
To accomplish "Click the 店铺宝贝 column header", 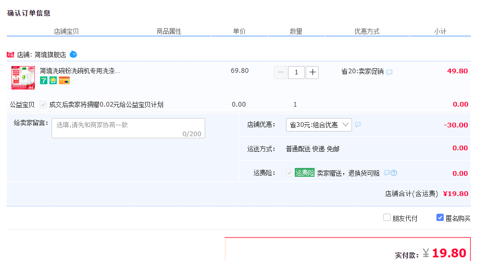I will [x=66, y=31].
